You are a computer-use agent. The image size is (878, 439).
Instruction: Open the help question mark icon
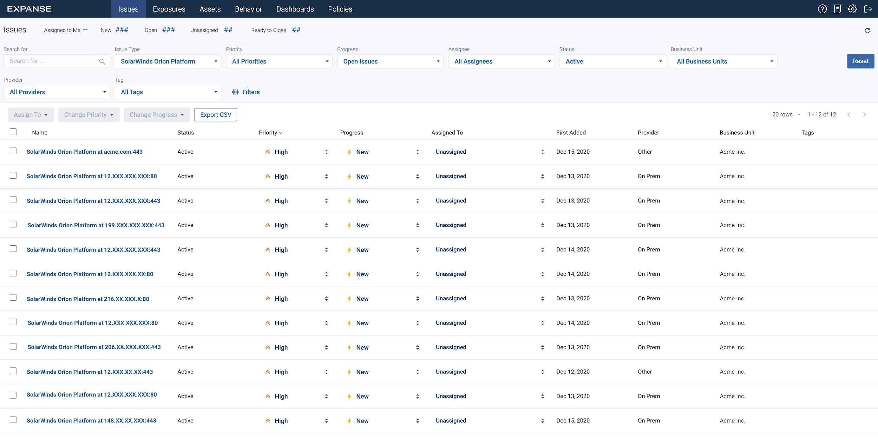(x=822, y=9)
